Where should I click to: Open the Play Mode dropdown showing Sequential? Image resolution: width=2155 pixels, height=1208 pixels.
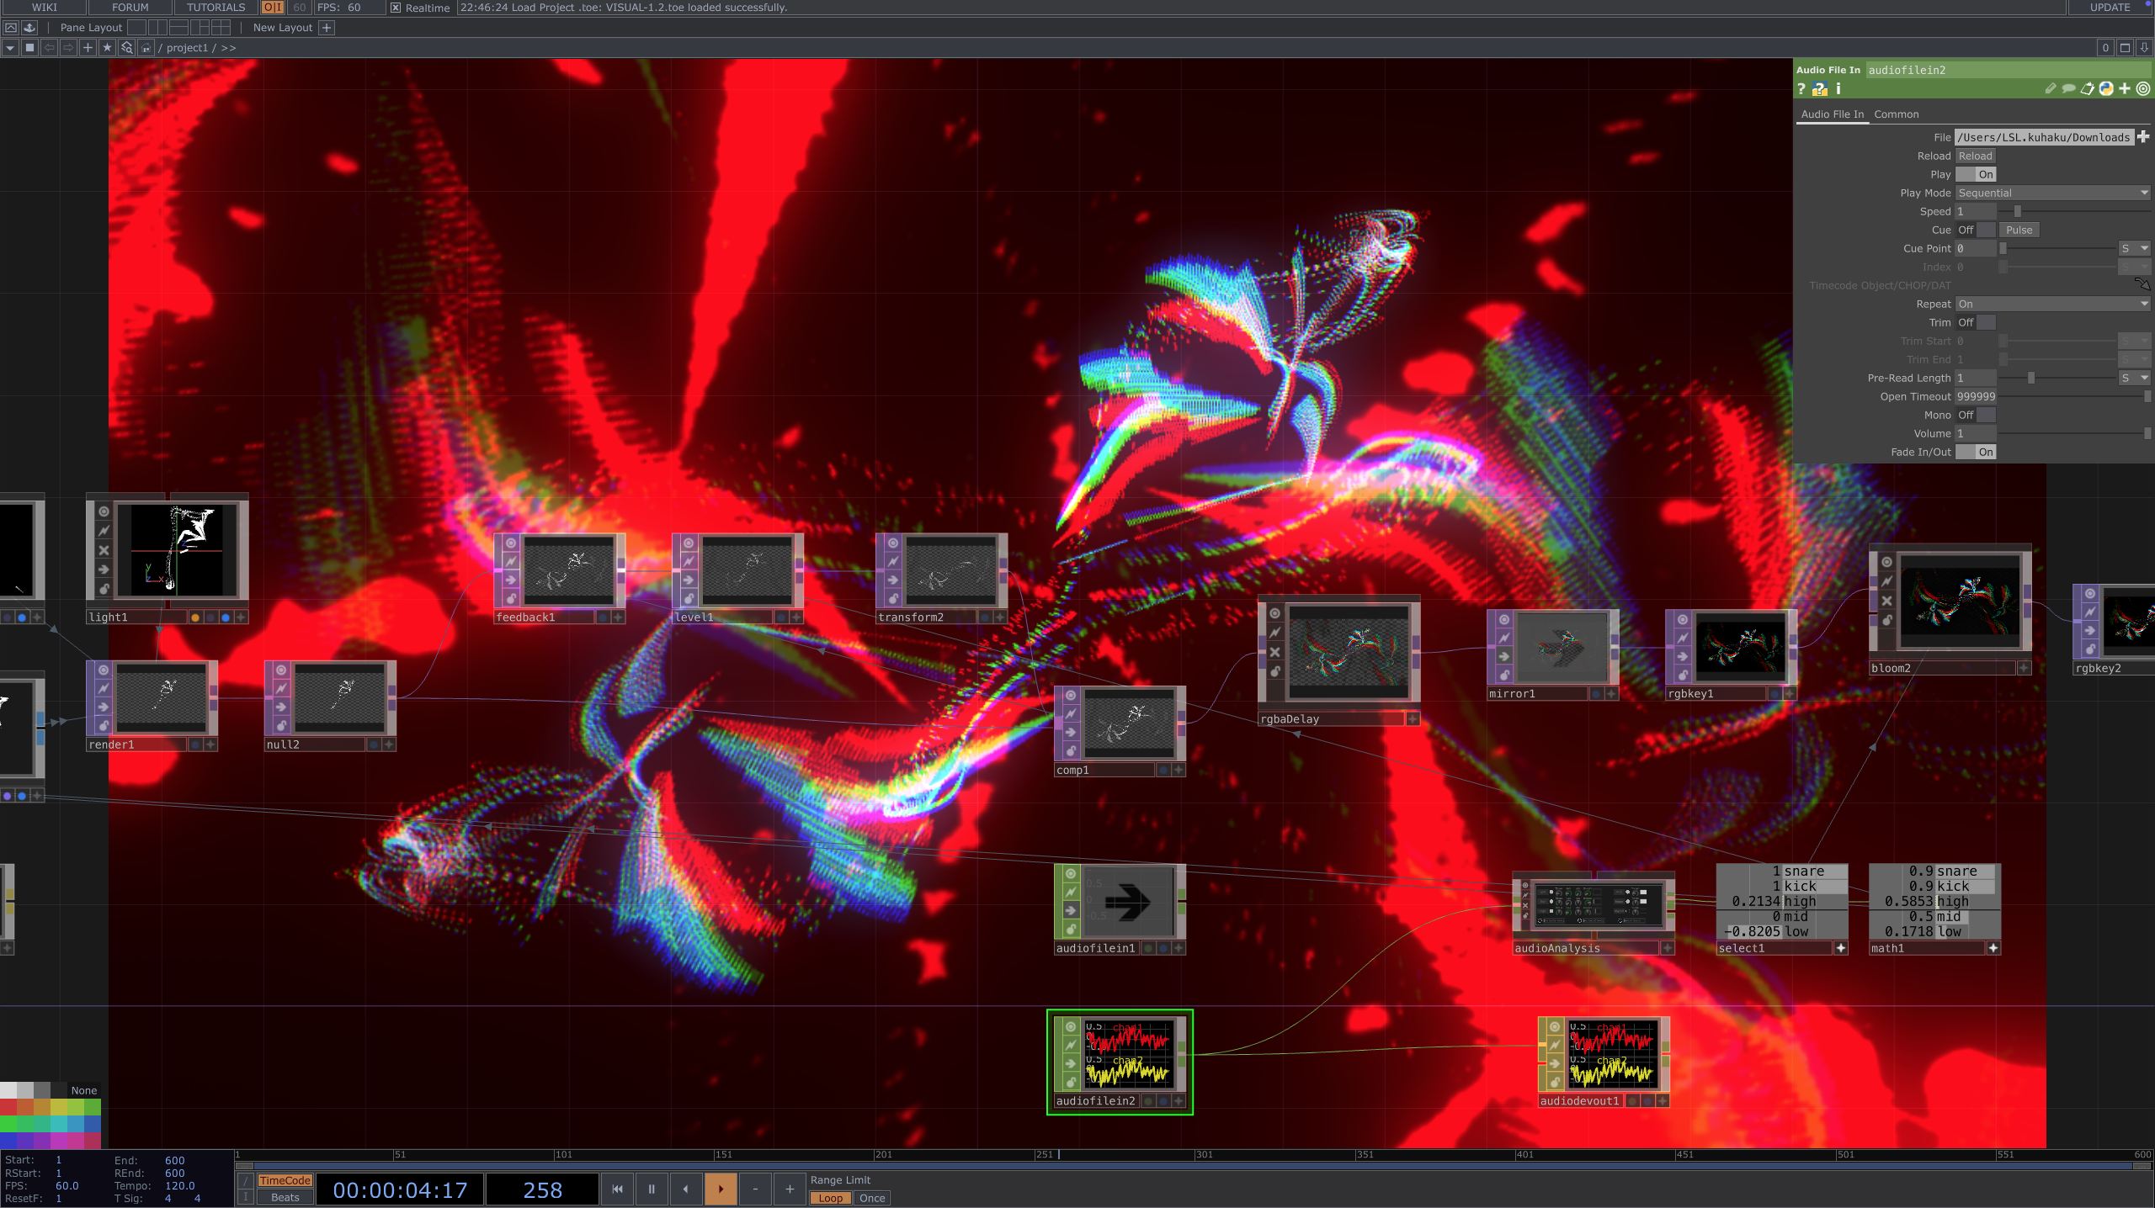[x=2054, y=193]
